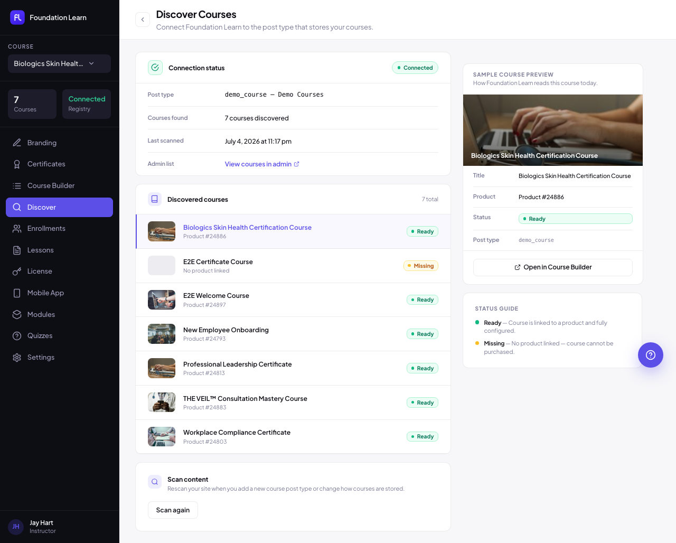Click the Lessons document icon
676x543 pixels.
coord(17,250)
